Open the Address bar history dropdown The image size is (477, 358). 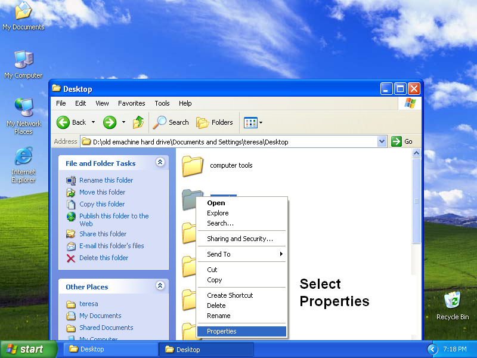coord(382,141)
